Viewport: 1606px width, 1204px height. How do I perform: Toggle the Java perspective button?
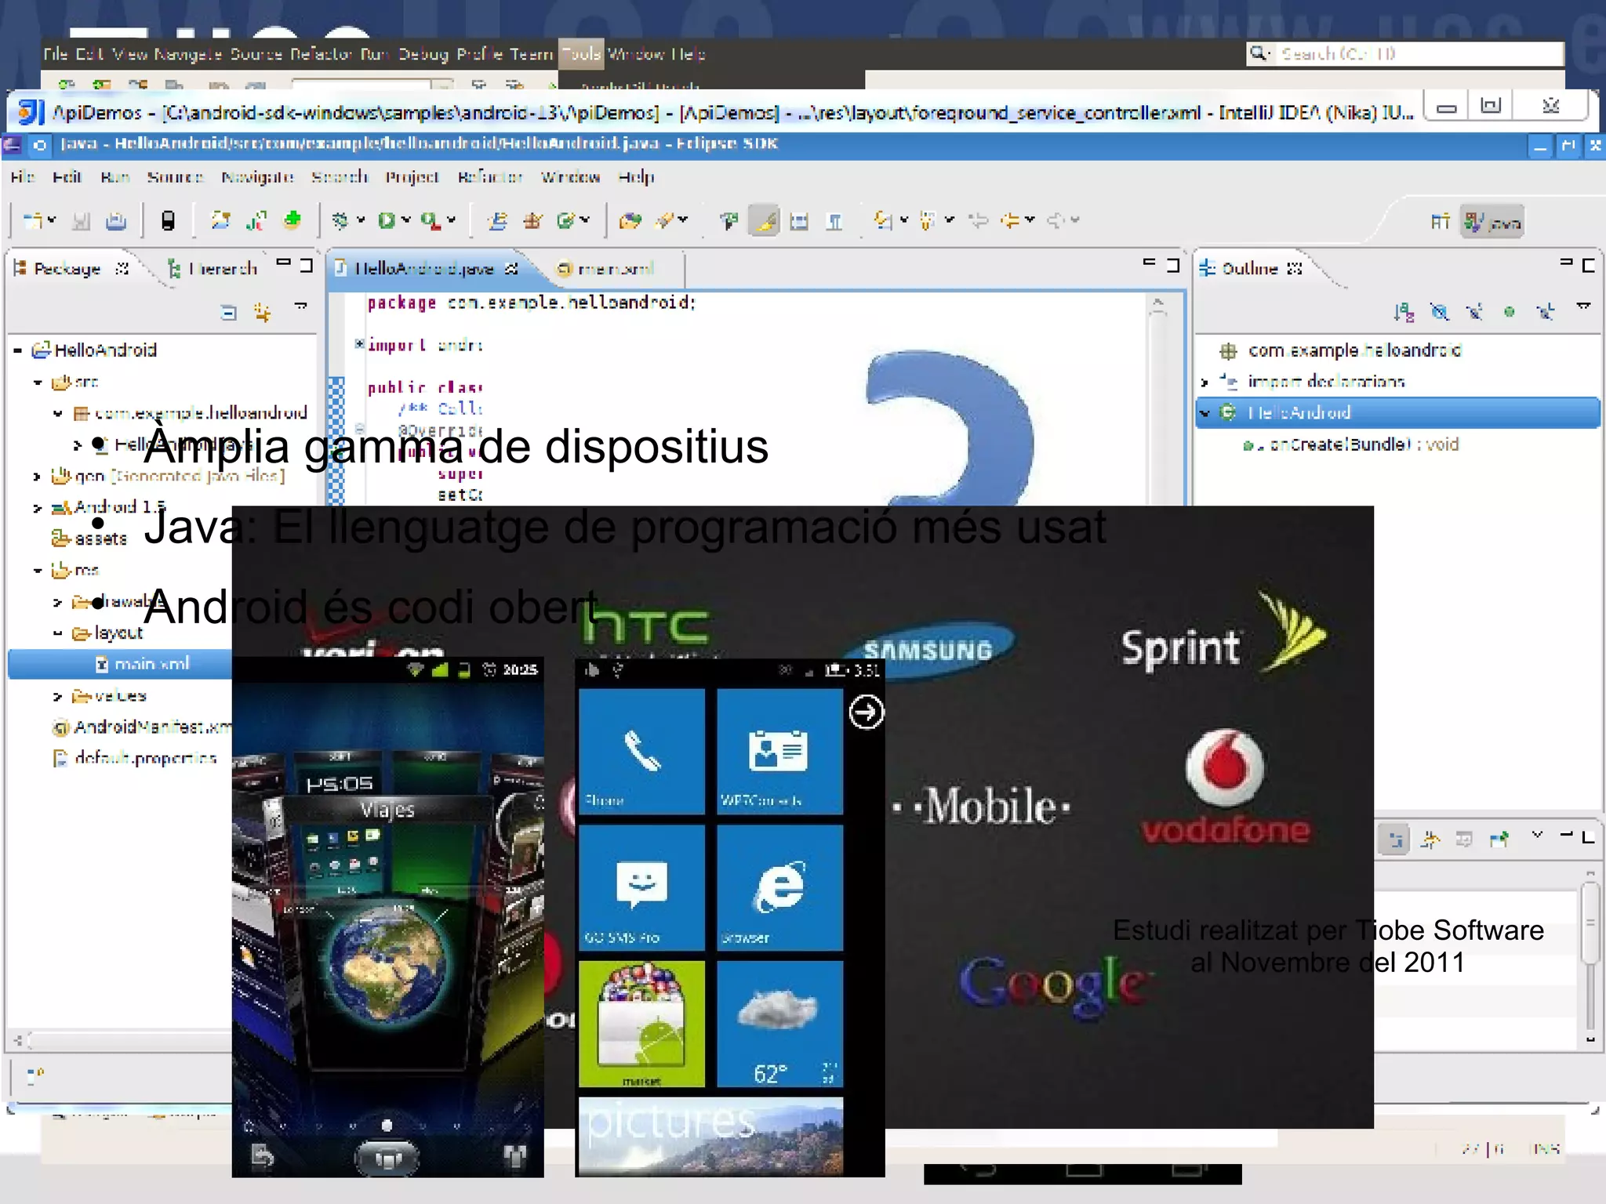1492,223
